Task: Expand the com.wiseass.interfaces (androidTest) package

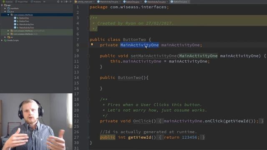Action: [8, 31]
